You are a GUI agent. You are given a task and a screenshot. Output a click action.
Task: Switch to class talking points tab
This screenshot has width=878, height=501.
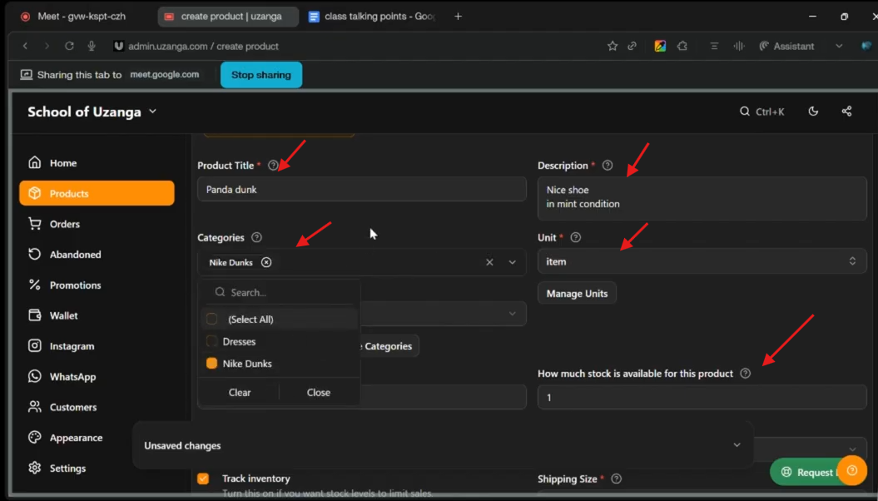(374, 17)
